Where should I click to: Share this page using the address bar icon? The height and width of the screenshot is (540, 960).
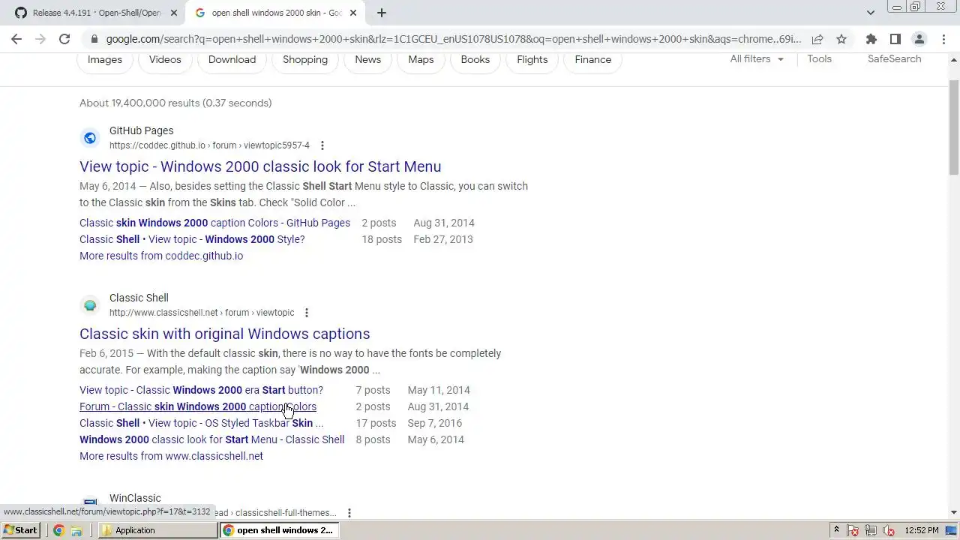817,39
